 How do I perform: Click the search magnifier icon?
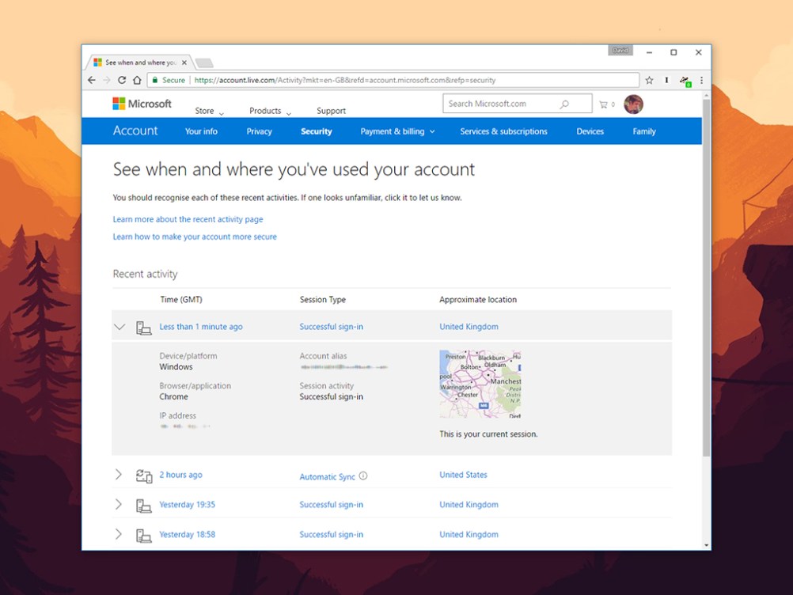pos(563,104)
